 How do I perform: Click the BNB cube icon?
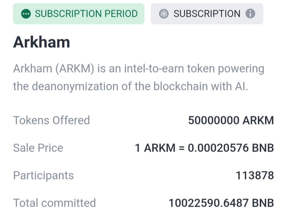(164, 14)
